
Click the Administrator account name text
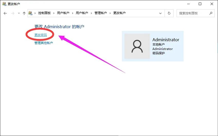pyautogui.click(x=166, y=40)
